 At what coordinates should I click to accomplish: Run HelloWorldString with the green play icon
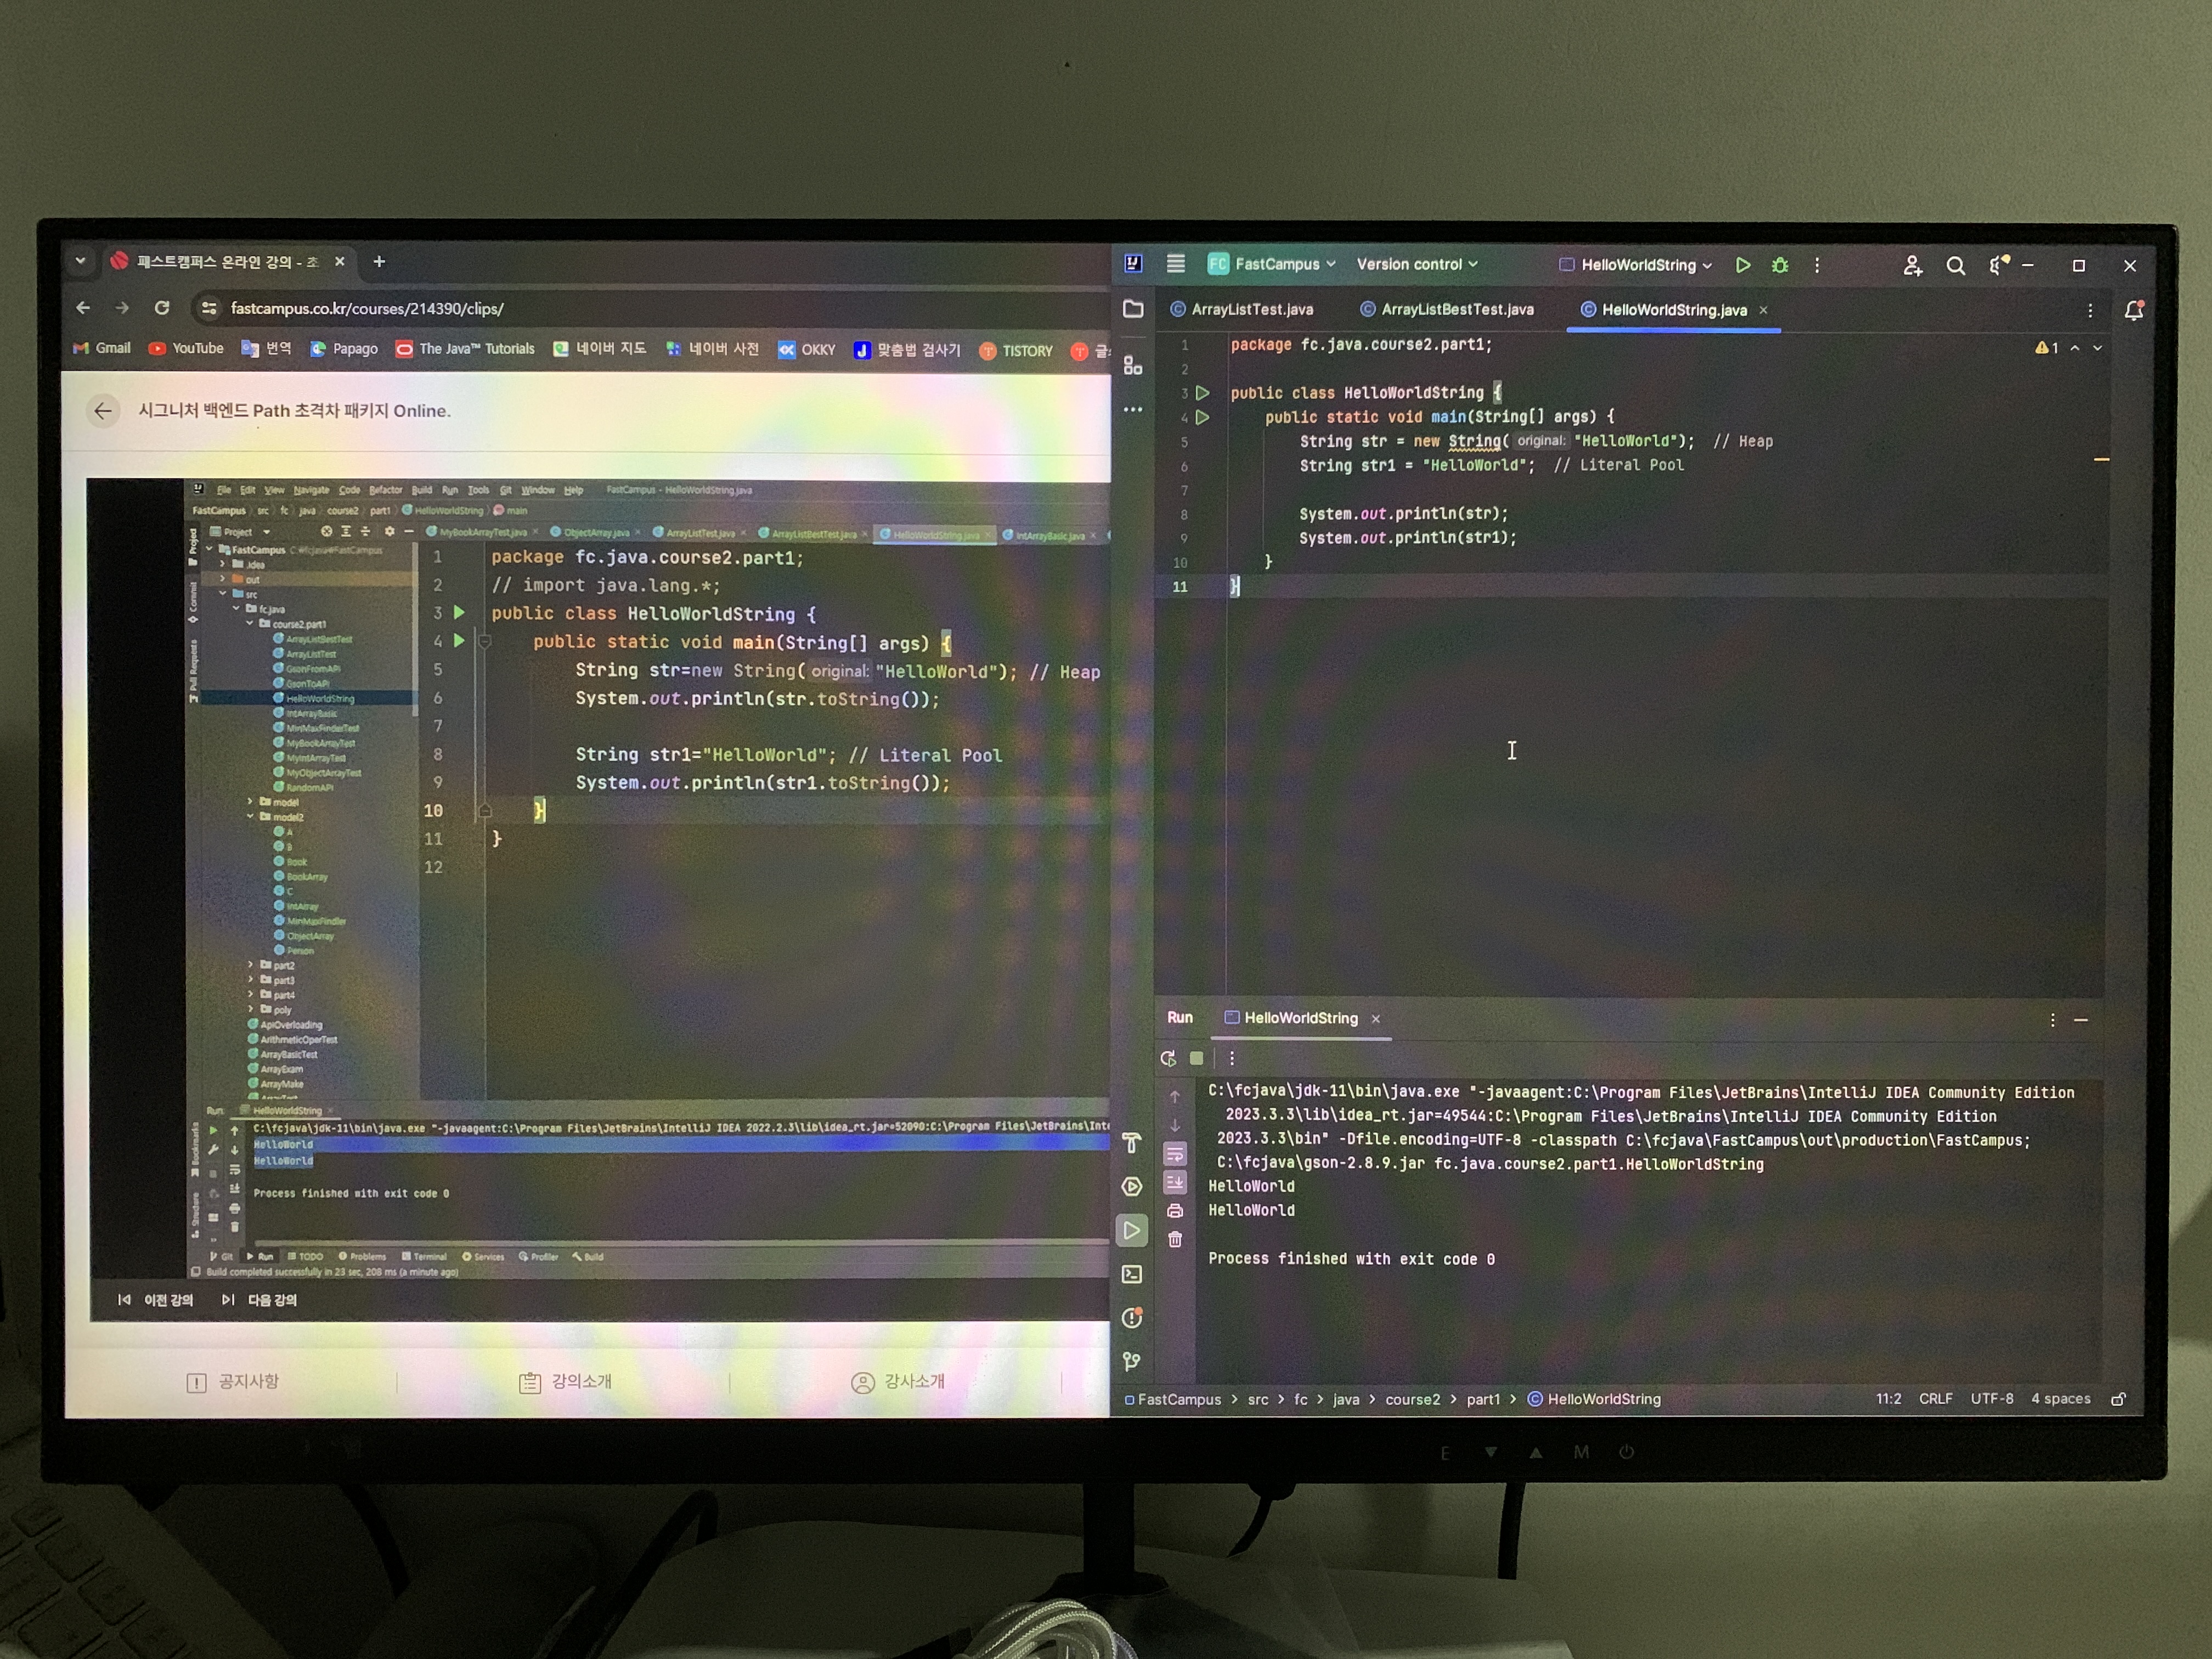[x=1743, y=265]
